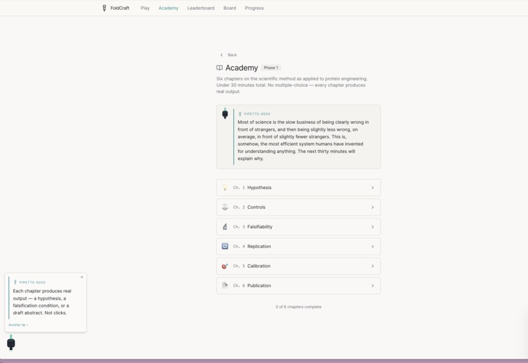This screenshot has height=363, width=528.
Task: Click the PIPETTE-9000 label in the intro card
Action: [x=257, y=114]
